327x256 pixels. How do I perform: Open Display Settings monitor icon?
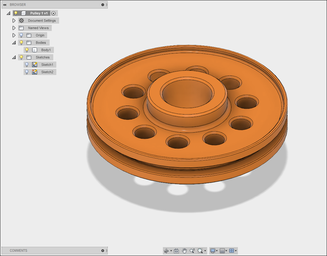point(213,251)
